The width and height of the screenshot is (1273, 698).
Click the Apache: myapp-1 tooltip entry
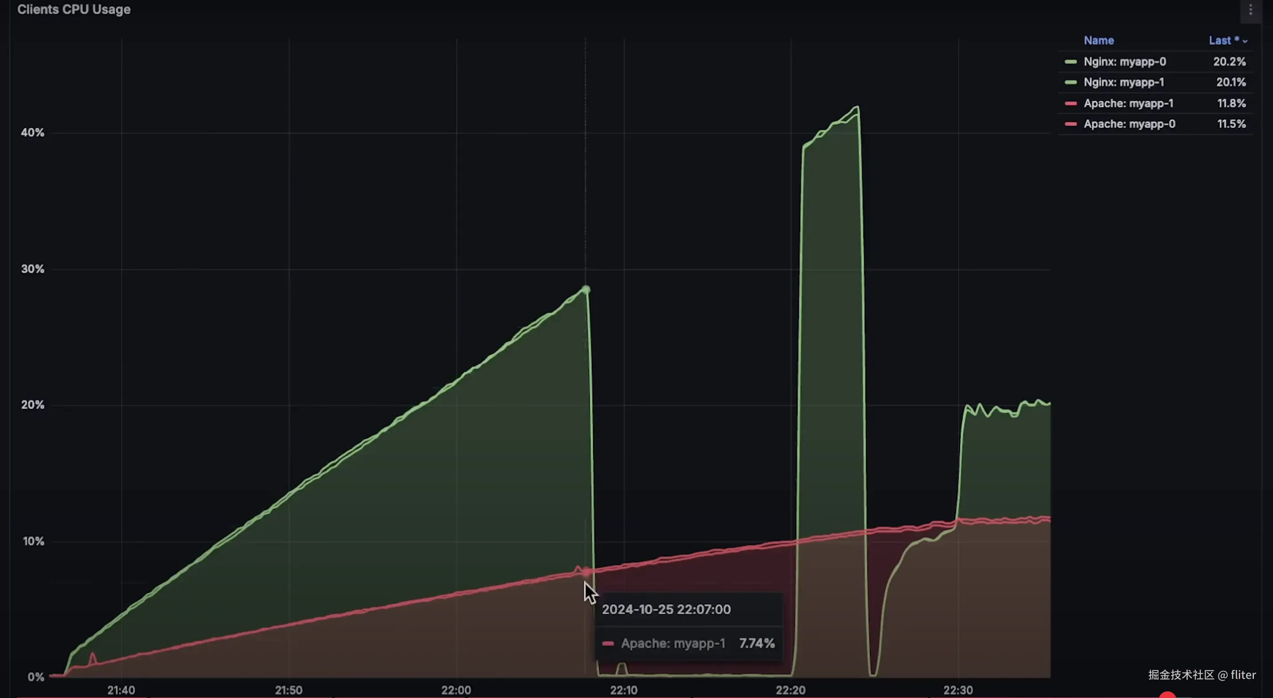click(x=672, y=643)
